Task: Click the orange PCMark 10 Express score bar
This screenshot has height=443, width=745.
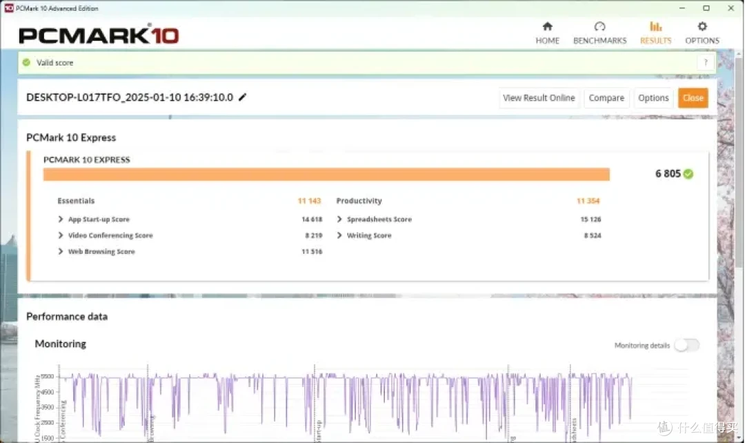Action: coord(326,175)
